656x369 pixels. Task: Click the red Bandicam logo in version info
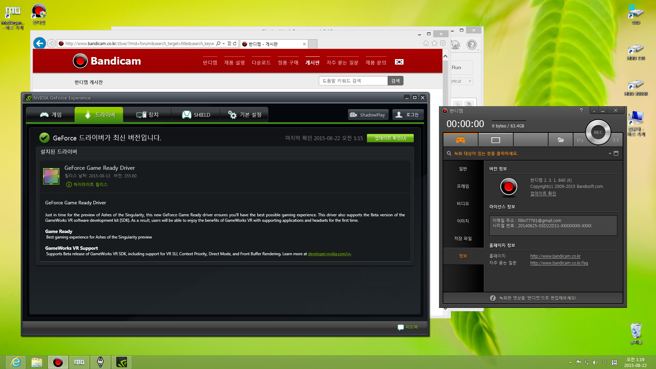508,187
